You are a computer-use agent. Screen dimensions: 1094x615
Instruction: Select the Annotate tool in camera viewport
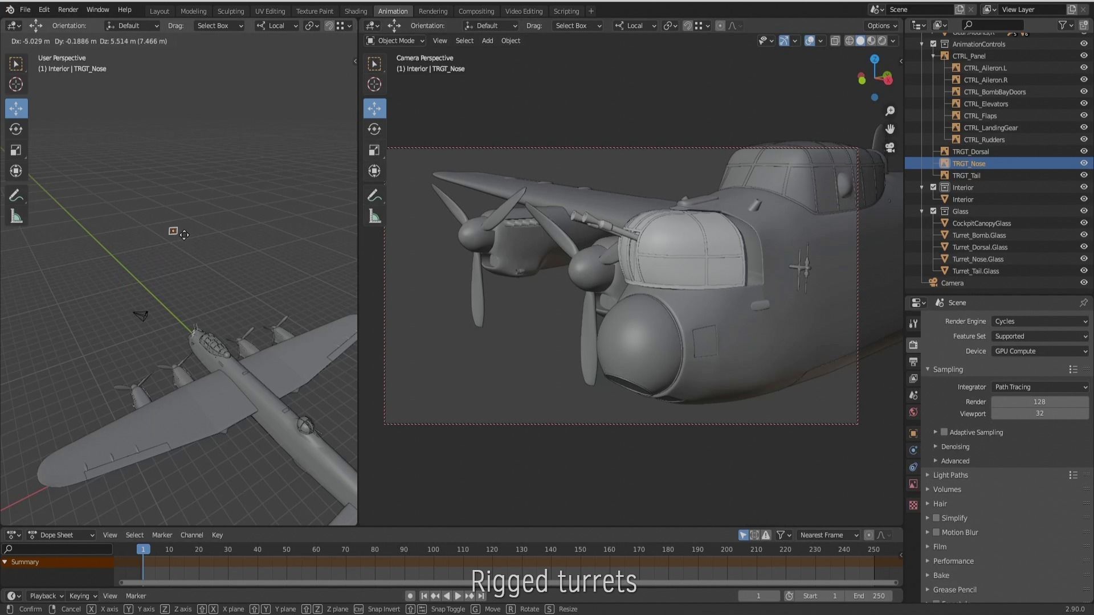pyautogui.click(x=374, y=196)
